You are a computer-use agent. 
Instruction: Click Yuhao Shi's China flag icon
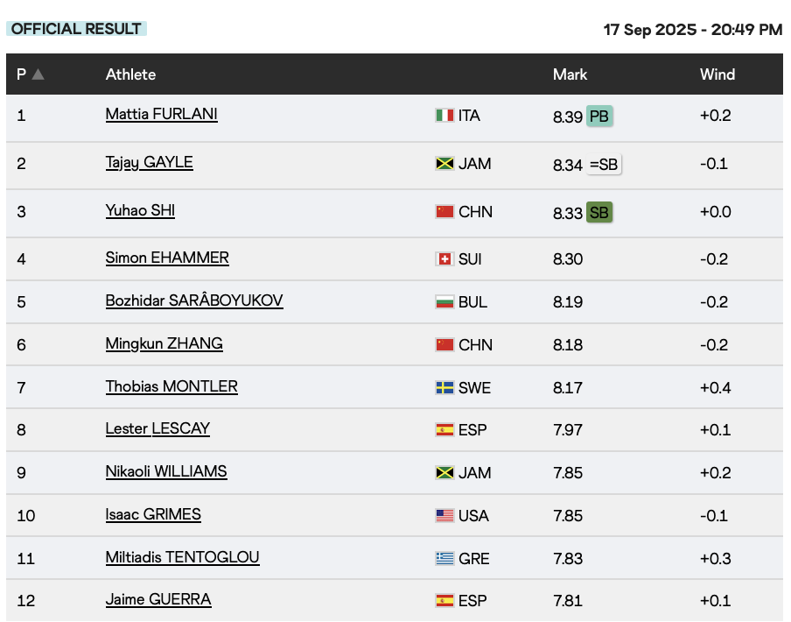pyautogui.click(x=444, y=212)
